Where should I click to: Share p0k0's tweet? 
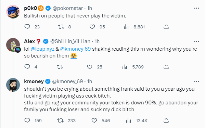[166, 27]
